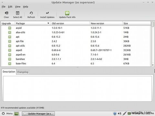Click new version 2.0.1-4+b2
The height and width of the screenshot is (116, 155).
[x=96, y=59]
